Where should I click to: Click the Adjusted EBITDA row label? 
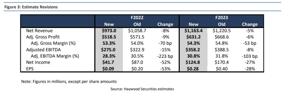[x=43, y=50]
